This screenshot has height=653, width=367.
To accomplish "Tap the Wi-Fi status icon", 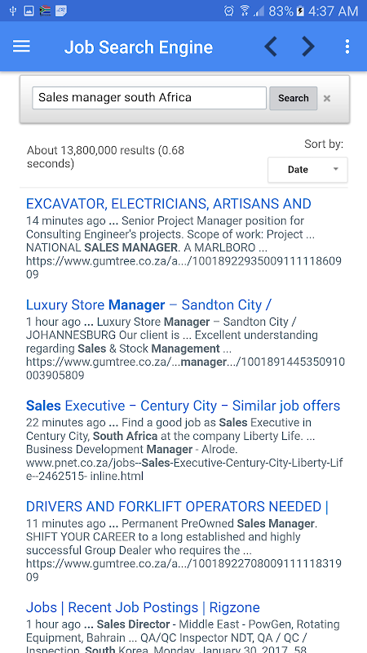I will pyautogui.click(x=245, y=11).
